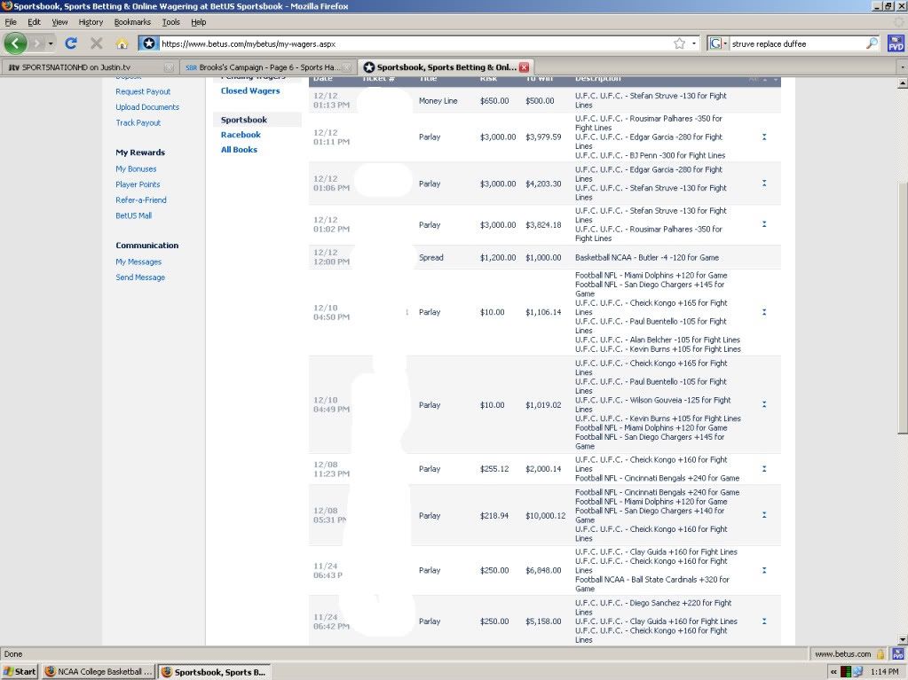Screen dimensions: 908x680
Task: Expand the $1,019.02 parlay wager
Action: point(764,405)
